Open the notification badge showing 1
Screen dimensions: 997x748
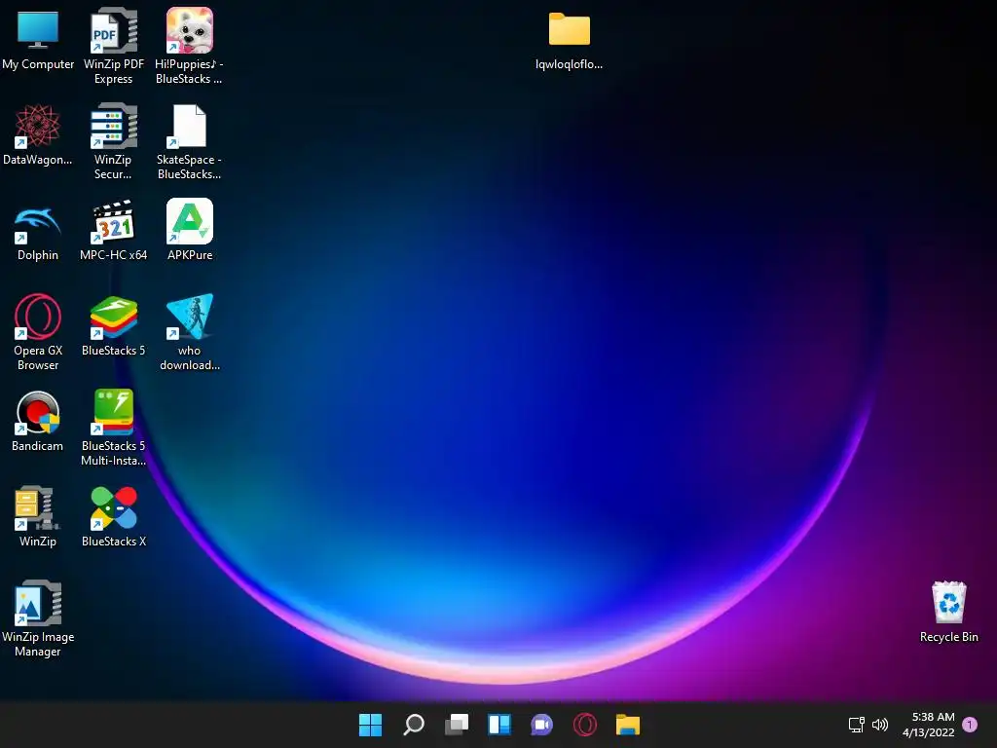970,725
